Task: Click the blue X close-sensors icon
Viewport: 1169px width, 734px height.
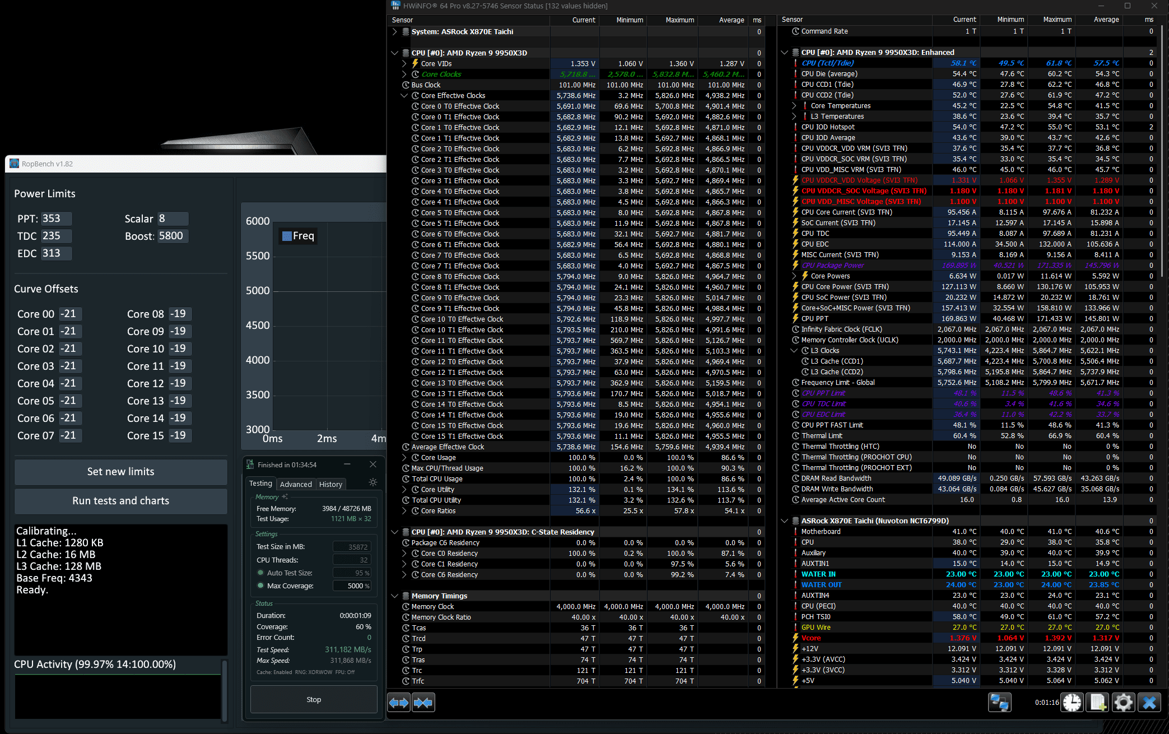Action: click(x=1149, y=702)
